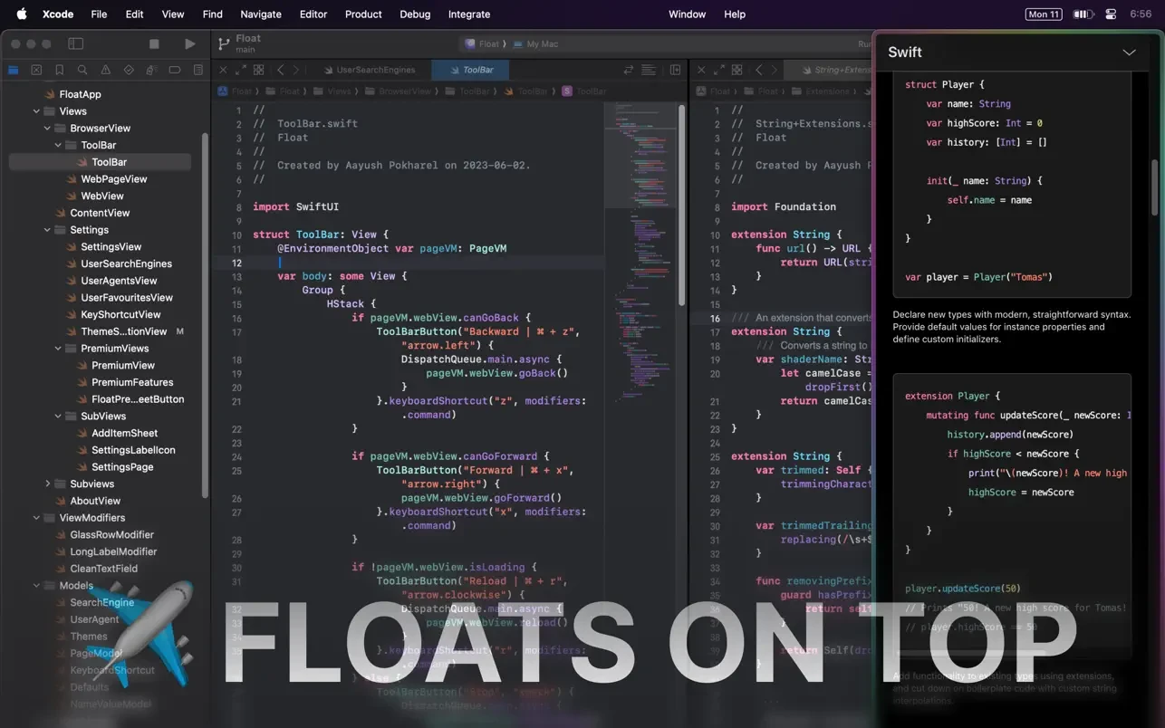Toggle the editor minimap lines button

(x=649, y=70)
